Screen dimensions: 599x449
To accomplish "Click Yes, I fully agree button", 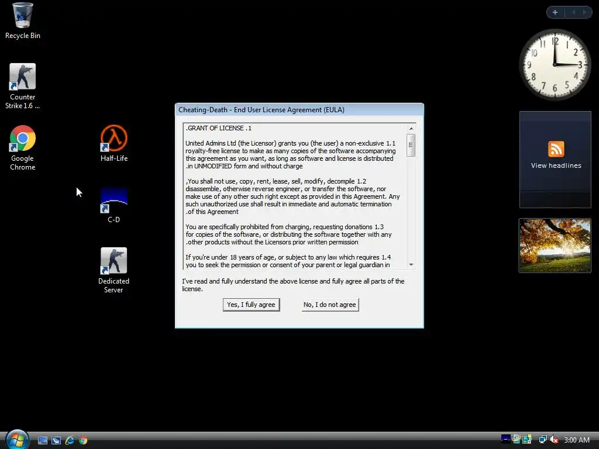I will click(x=252, y=305).
